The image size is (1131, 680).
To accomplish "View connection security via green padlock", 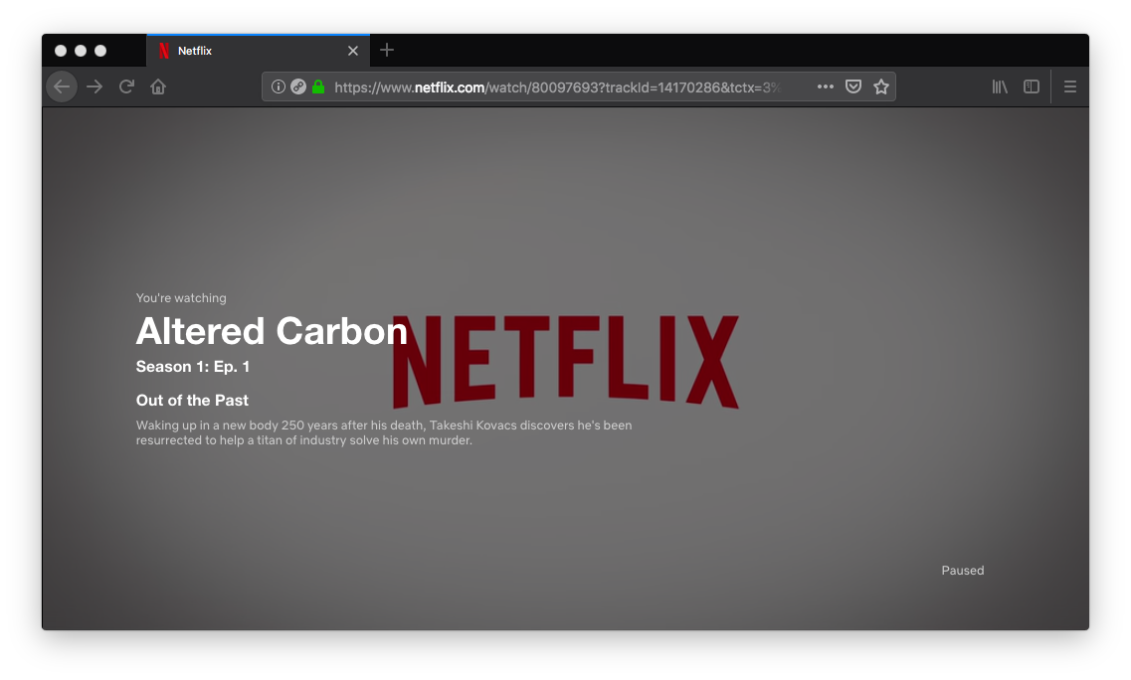I will 318,87.
